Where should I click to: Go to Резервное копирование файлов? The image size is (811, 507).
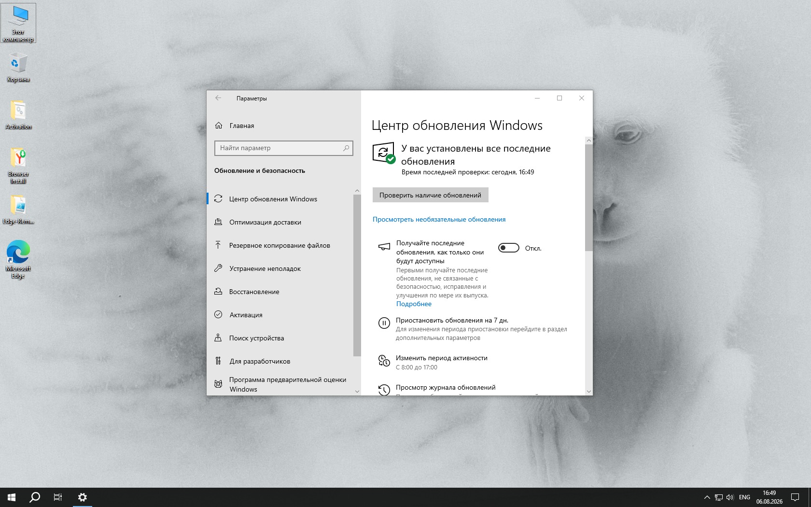click(280, 245)
